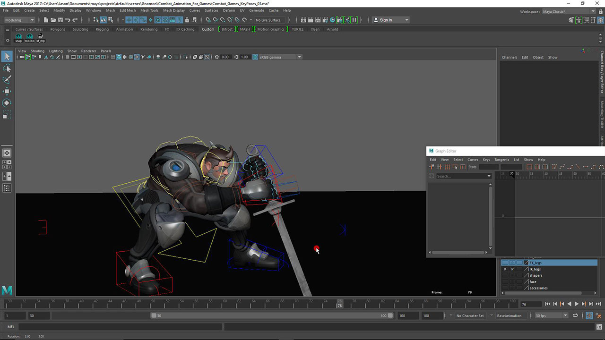The width and height of the screenshot is (605, 340).
Task: Click the Lasso select tool
Action: coord(7,68)
